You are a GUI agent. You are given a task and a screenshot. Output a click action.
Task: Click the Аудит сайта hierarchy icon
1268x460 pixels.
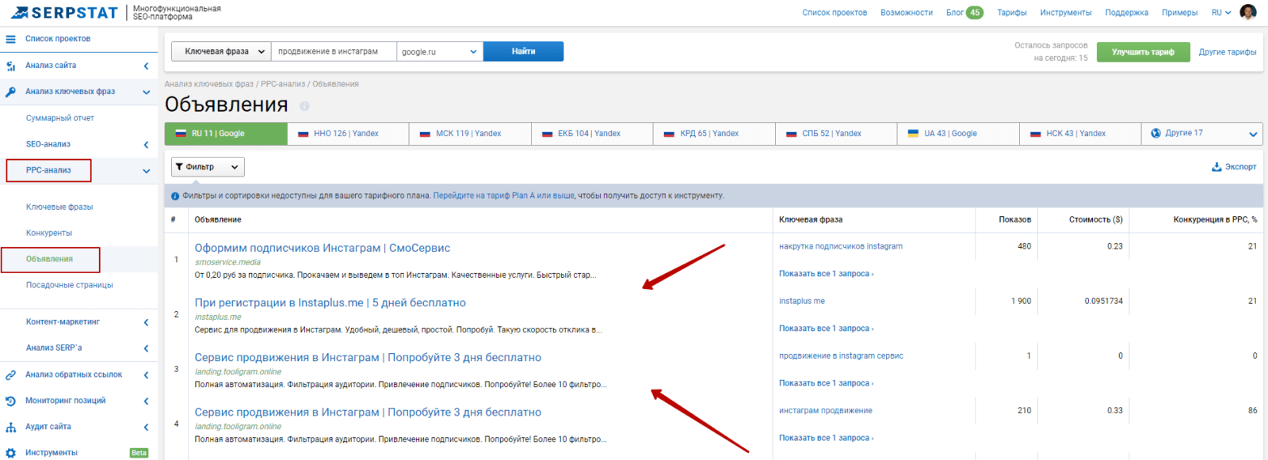[x=10, y=428]
